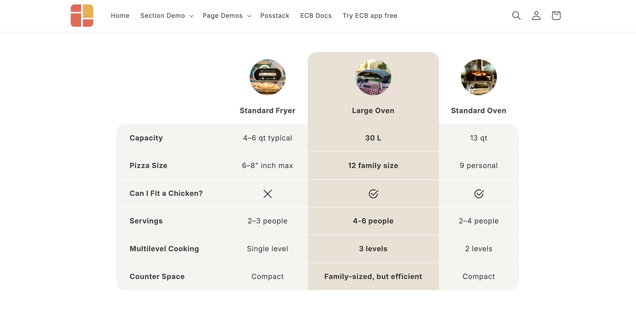Open the Section Demo chevron arrow
Image resolution: width=636 pixels, height=313 pixels.
tap(191, 16)
